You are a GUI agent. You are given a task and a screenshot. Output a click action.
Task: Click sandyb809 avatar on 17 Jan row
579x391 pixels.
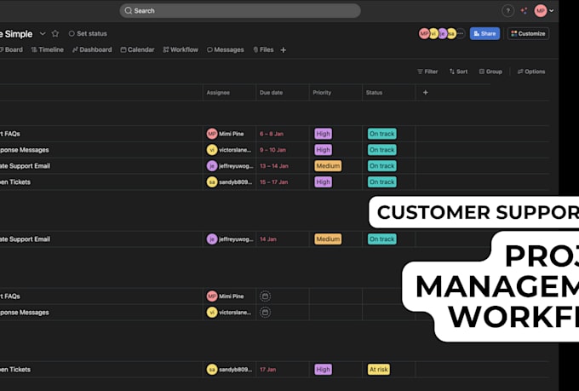coord(211,369)
